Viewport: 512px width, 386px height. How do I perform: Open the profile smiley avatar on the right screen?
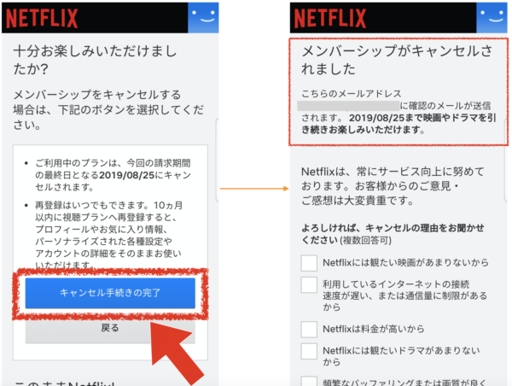[x=492, y=18]
